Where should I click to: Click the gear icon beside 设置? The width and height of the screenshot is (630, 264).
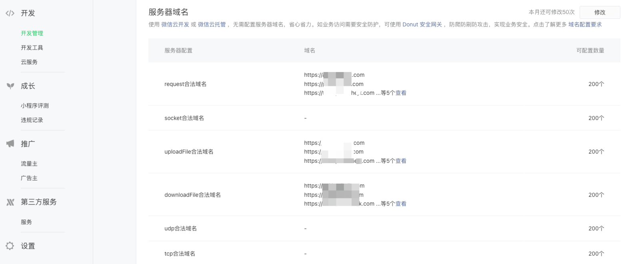pos(10,246)
